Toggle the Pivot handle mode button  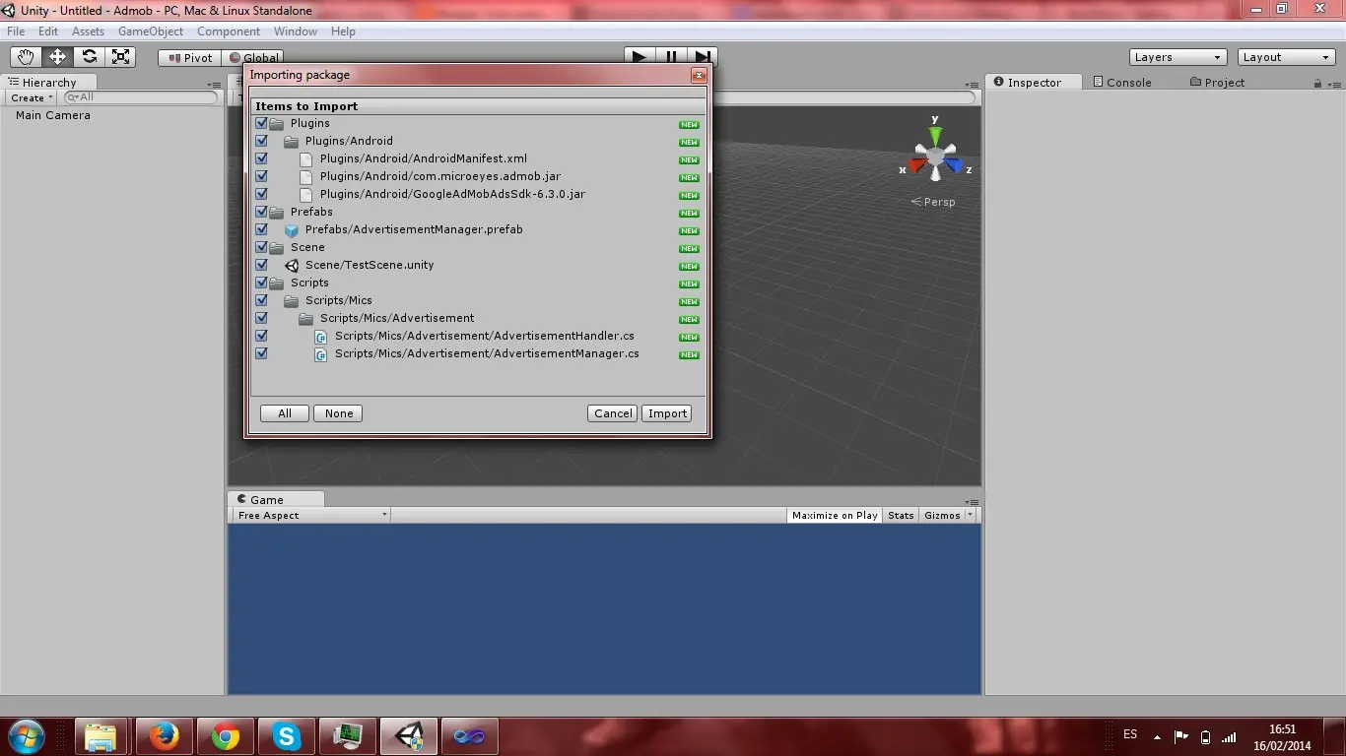pos(190,57)
